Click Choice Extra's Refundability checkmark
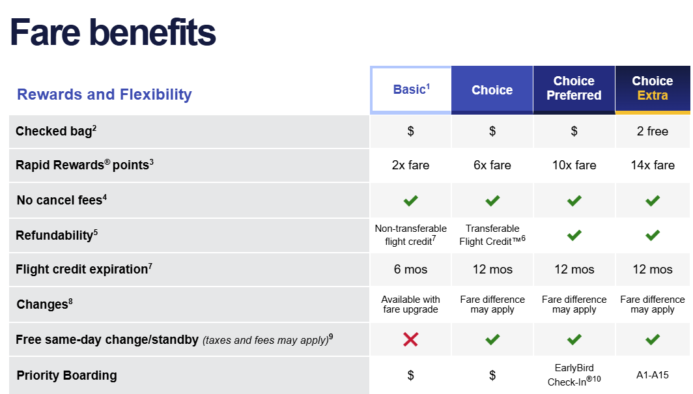The width and height of the screenshot is (693, 394). point(653,235)
